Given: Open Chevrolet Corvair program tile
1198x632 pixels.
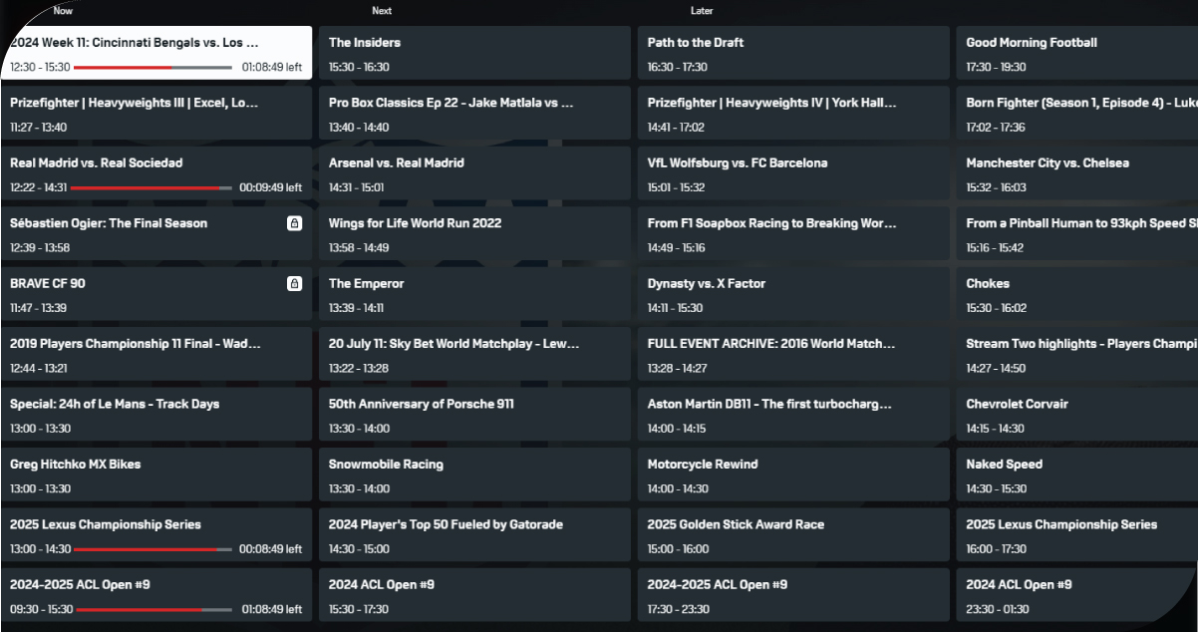Looking at the screenshot, I should 1076,414.
